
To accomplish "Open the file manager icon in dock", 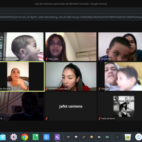I will pyautogui.click(x=3, y=137).
